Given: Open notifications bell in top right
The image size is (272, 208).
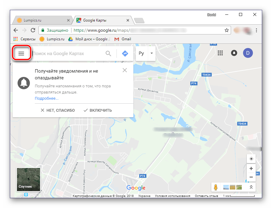Looking at the screenshot, I should 234,53.
